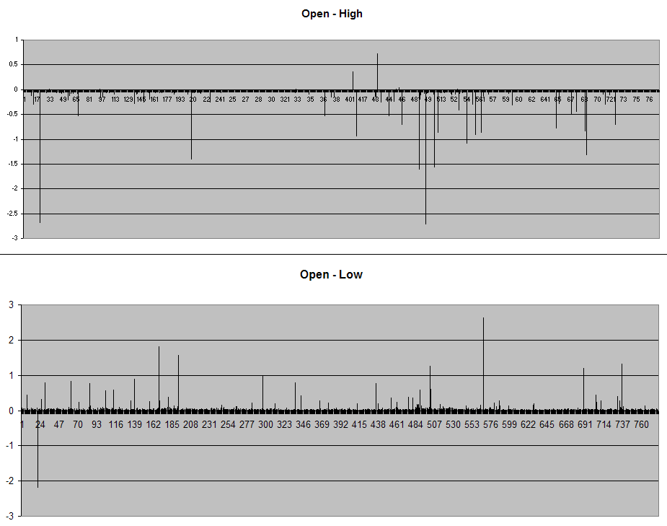Click the 2 label on Open - Low y-axis
667x526 pixels.
pyautogui.click(x=11, y=340)
